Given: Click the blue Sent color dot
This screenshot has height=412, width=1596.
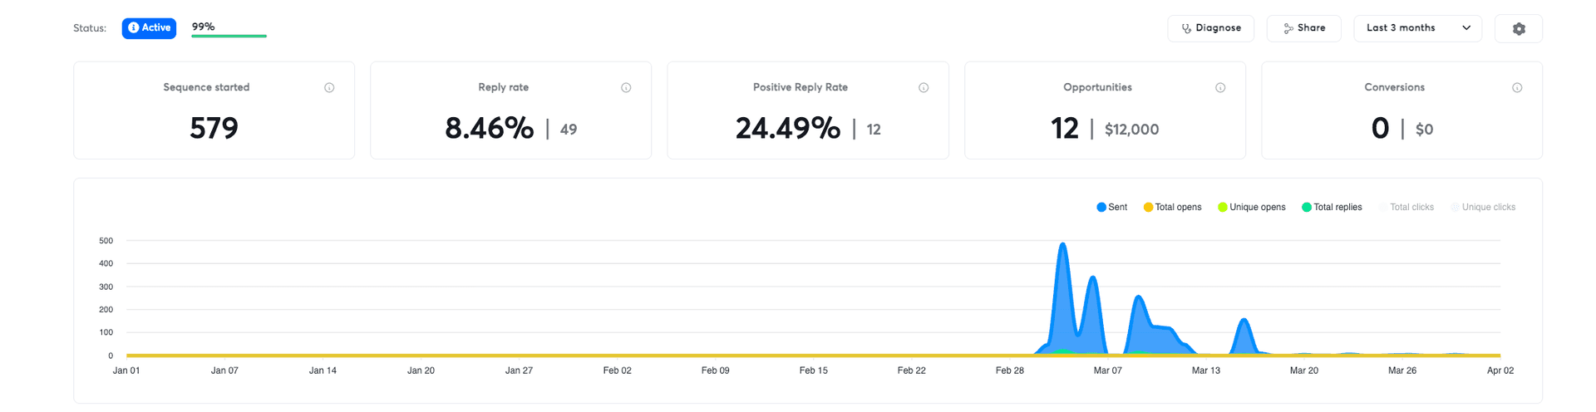Looking at the screenshot, I should point(1101,207).
